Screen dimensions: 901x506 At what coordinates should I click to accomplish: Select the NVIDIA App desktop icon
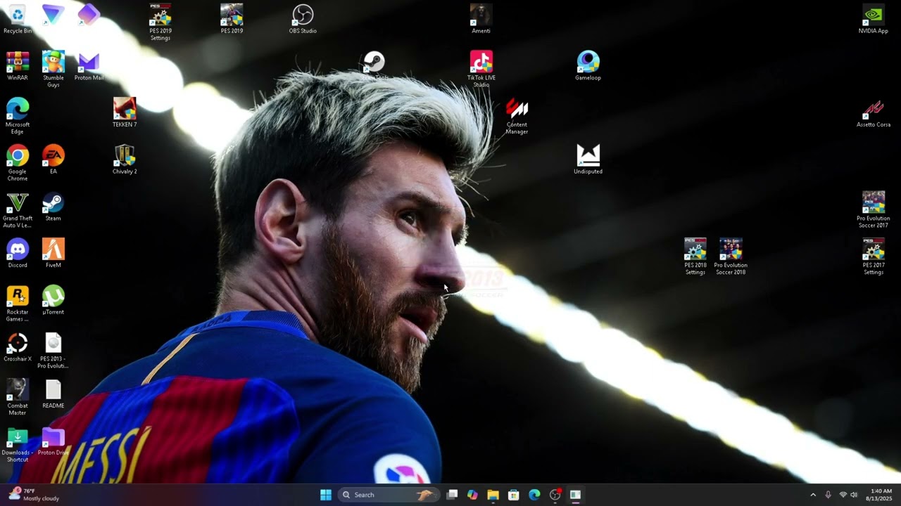pyautogui.click(x=874, y=19)
